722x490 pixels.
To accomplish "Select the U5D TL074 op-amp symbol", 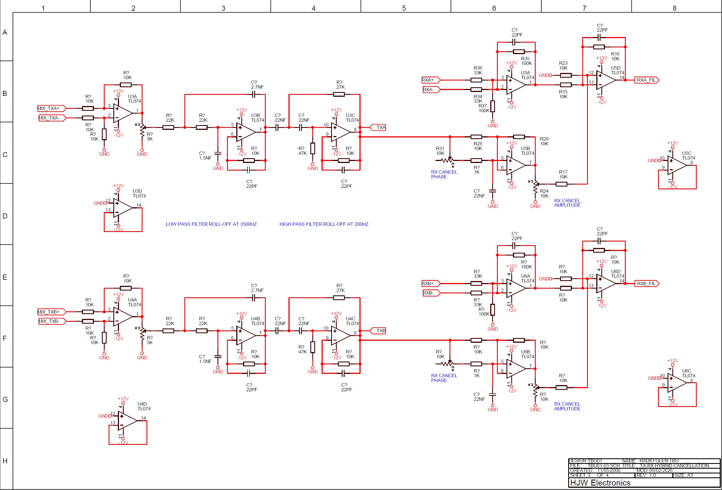I will 606,80.
